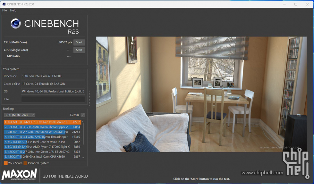Click the Cinebench icon in title bar

tap(4, 4)
